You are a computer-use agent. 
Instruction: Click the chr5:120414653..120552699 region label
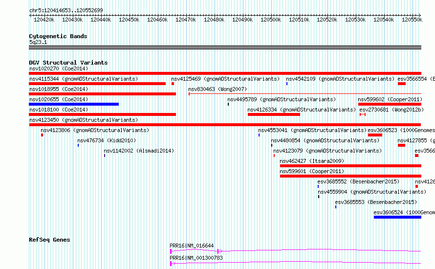click(x=66, y=10)
